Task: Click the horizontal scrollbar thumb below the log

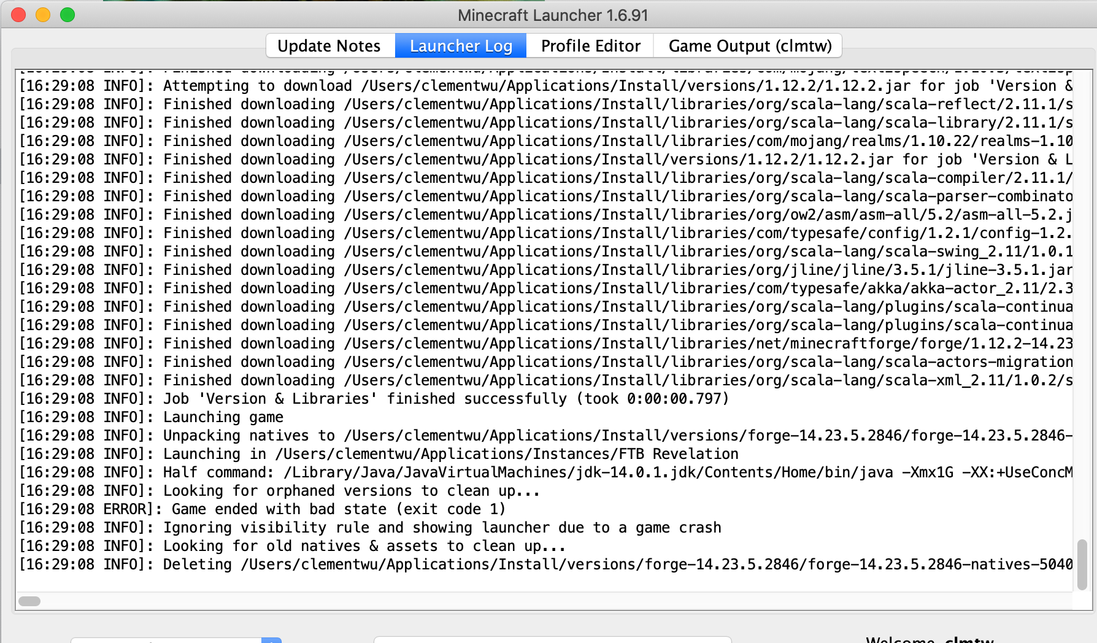Action: (29, 601)
